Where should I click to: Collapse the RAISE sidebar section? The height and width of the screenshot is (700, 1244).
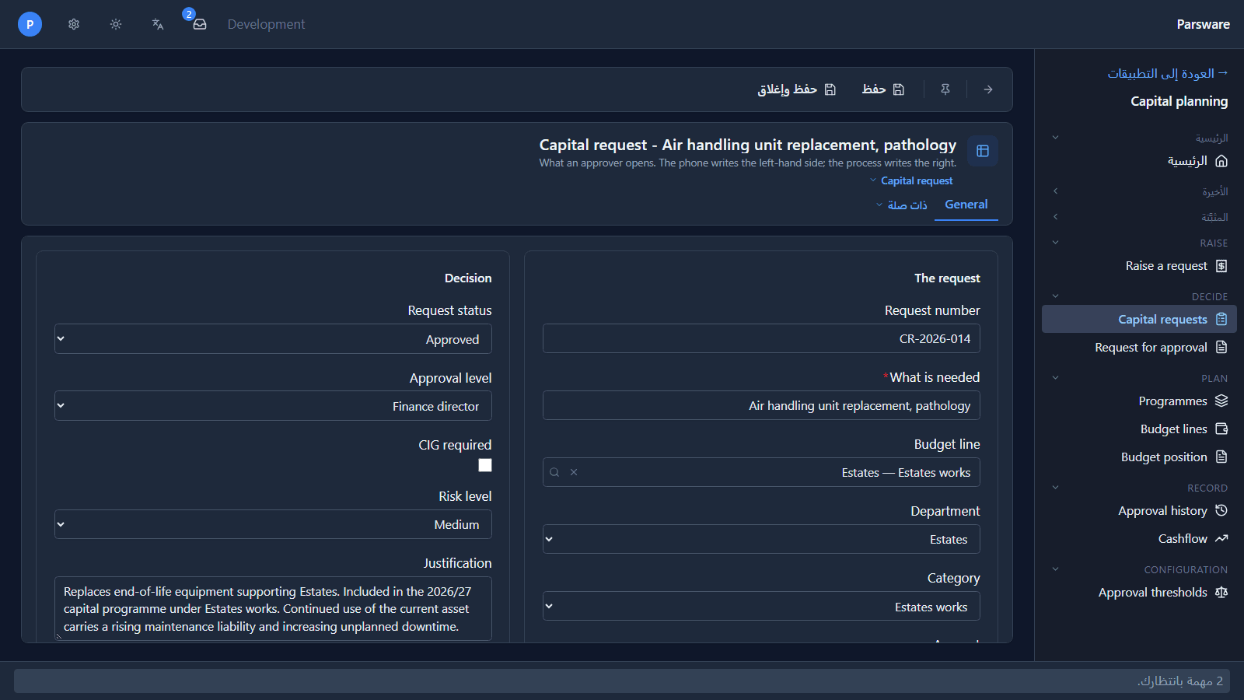point(1055,242)
